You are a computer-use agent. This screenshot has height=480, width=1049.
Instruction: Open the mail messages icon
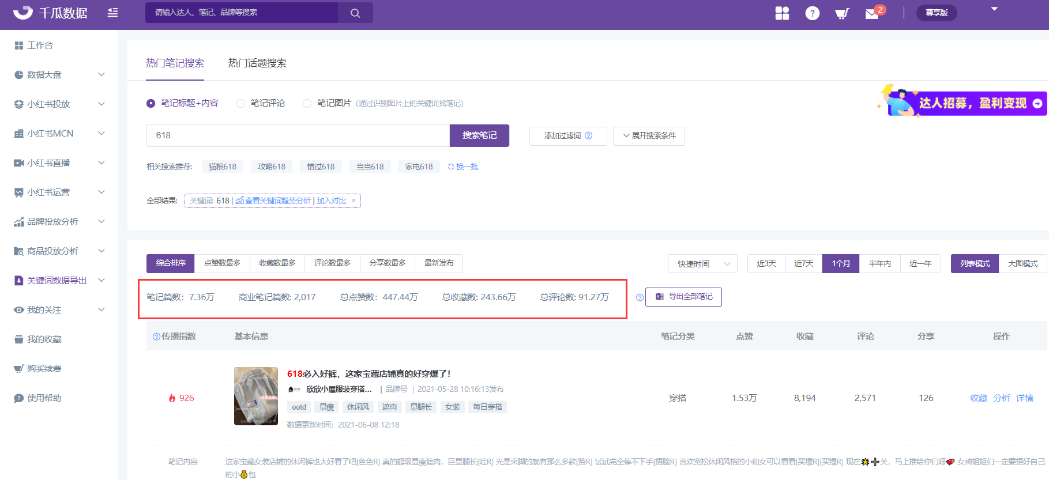pyautogui.click(x=872, y=14)
